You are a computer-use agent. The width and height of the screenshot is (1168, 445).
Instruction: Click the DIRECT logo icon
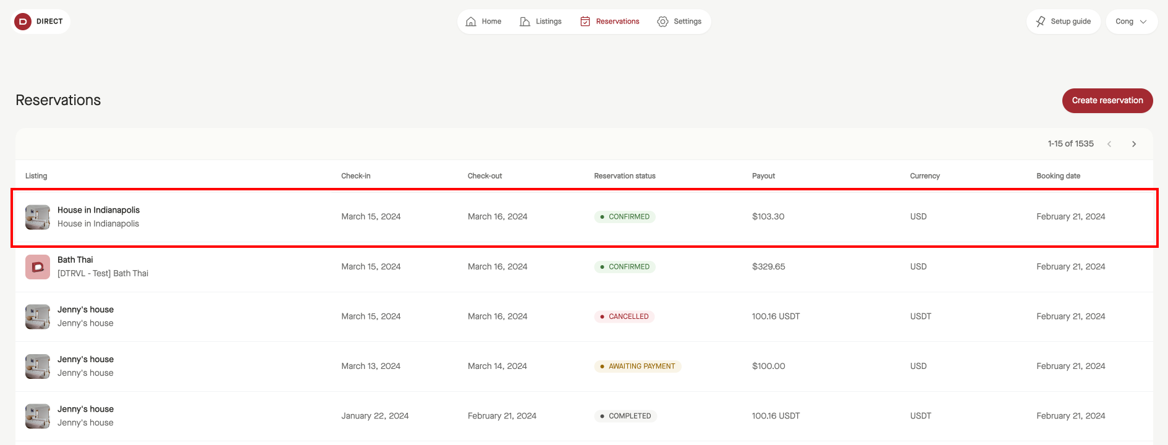click(23, 22)
